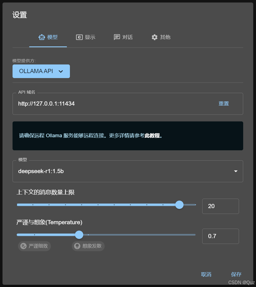Click the robot icon on the 模型 tab

[x=42, y=37]
